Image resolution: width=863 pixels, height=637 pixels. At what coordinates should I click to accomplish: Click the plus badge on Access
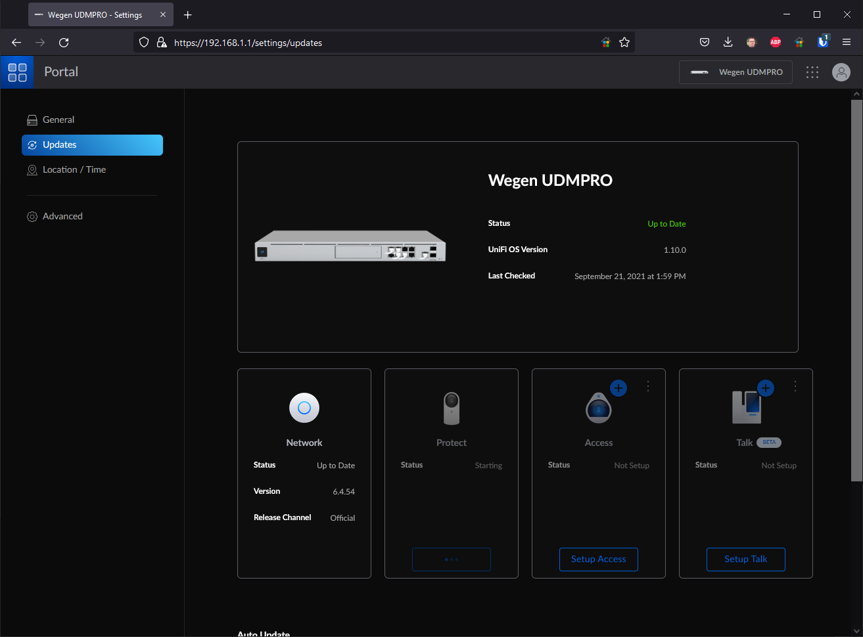[x=618, y=388]
